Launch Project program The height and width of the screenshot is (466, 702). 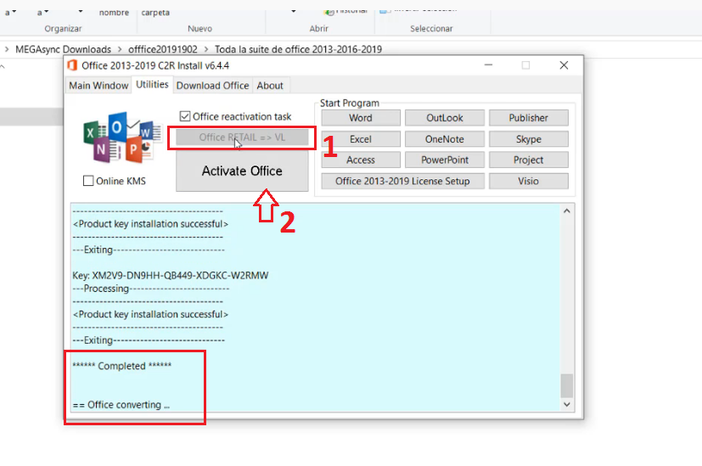(x=528, y=160)
